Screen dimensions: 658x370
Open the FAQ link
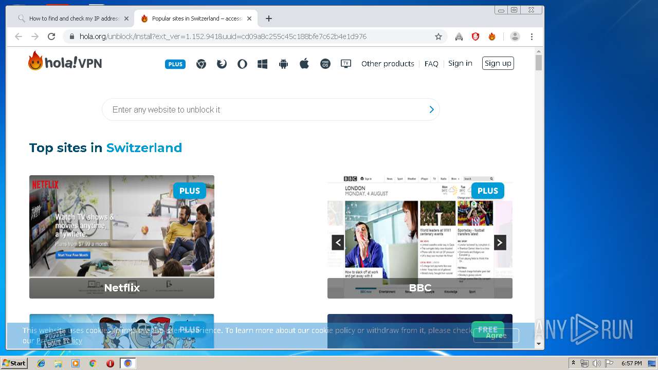click(431, 64)
